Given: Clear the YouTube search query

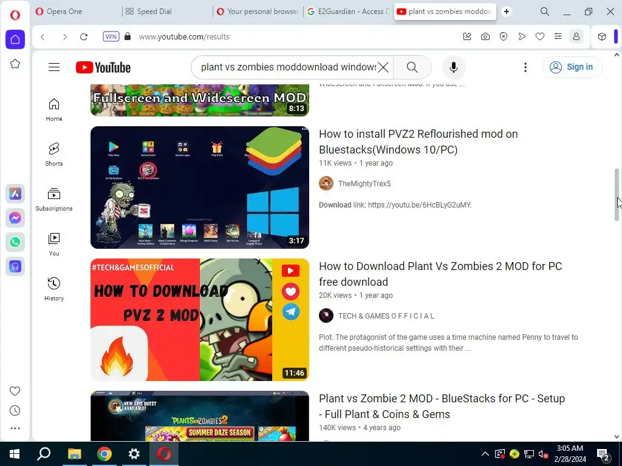Looking at the screenshot, I should point(383,67).
